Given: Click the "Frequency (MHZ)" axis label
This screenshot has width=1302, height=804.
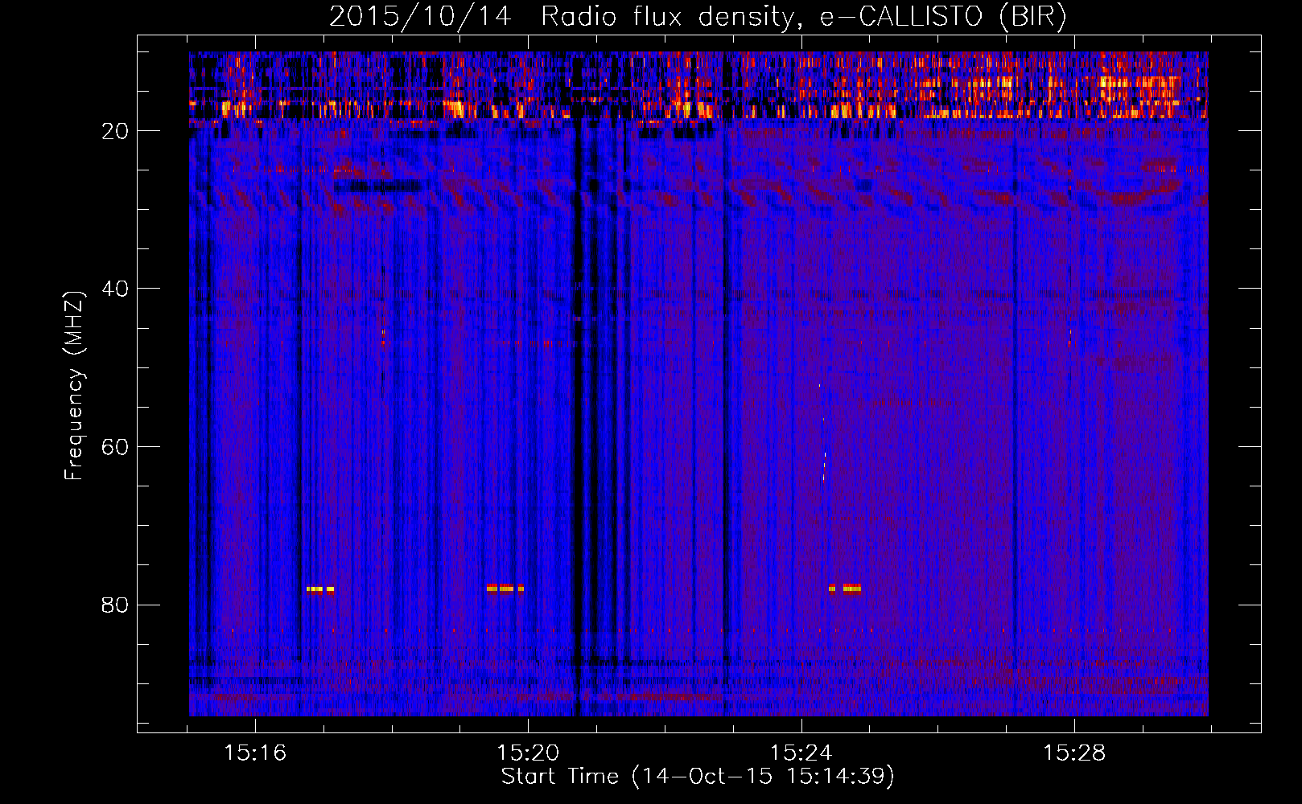Looking at the screenshot, I should (74, 386).
